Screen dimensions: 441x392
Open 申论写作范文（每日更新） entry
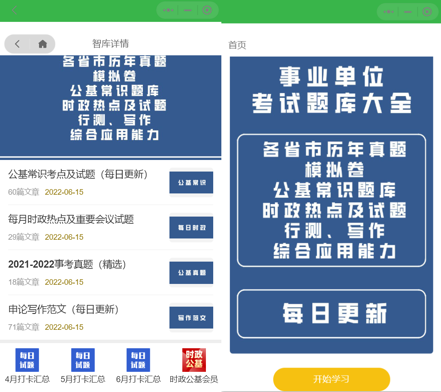point(63,309)
